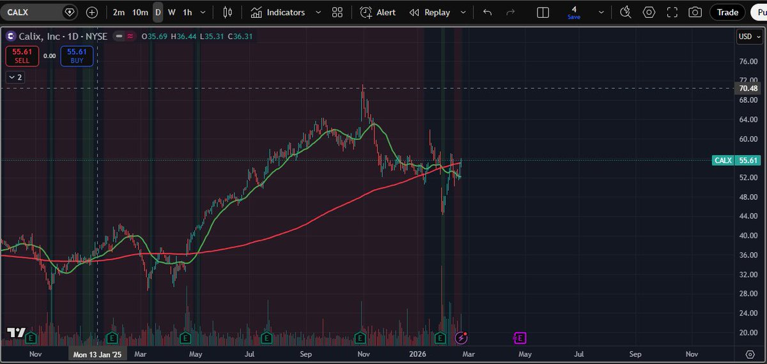Screen dimensions: 767x364
Task: Click the 55.61 SELL button
Action: coord(22,56)
